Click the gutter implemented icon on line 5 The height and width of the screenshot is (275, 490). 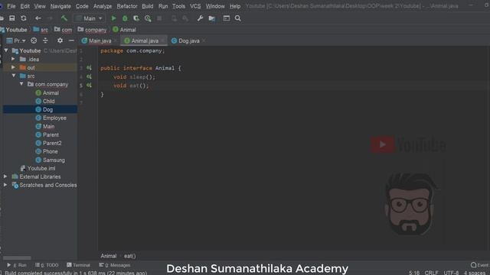tap(89, 85)
